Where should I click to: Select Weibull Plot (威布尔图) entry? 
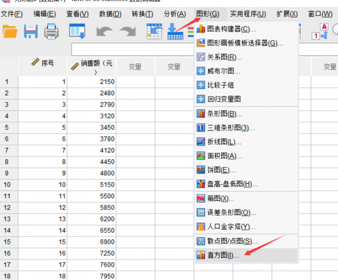247,71
